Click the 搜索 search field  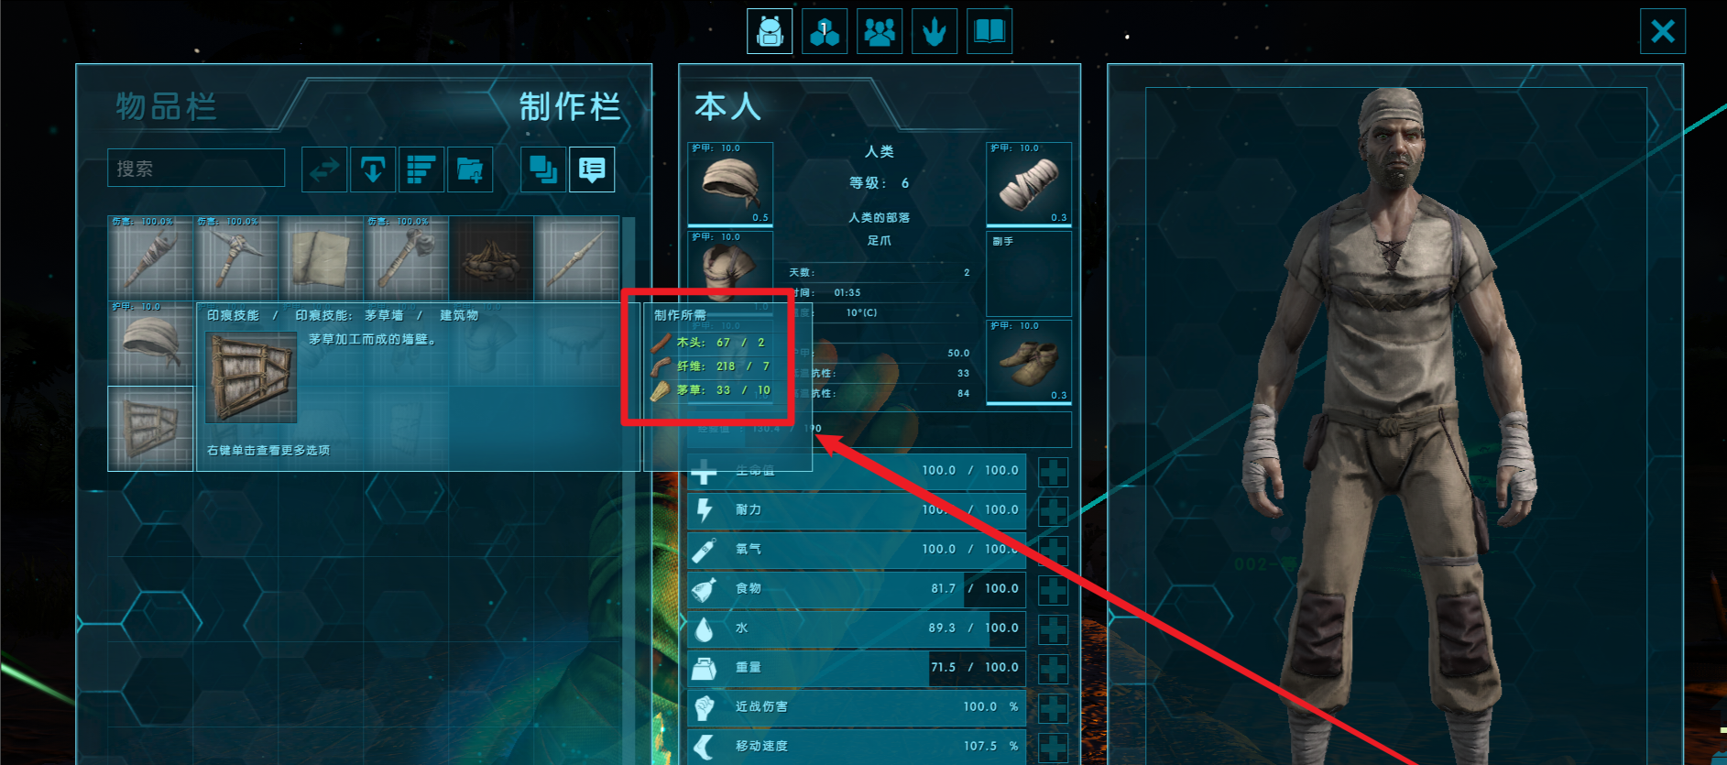(196, 169)
